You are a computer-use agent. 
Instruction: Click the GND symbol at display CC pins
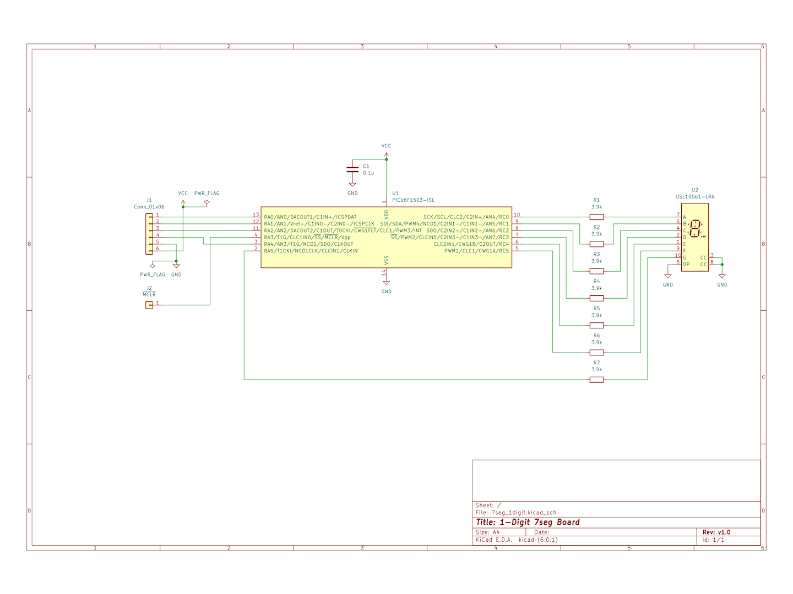(x=721, y=277)
